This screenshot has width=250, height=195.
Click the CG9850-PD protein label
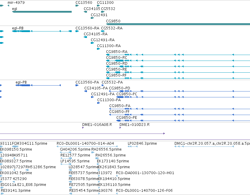tap(120, 88)
